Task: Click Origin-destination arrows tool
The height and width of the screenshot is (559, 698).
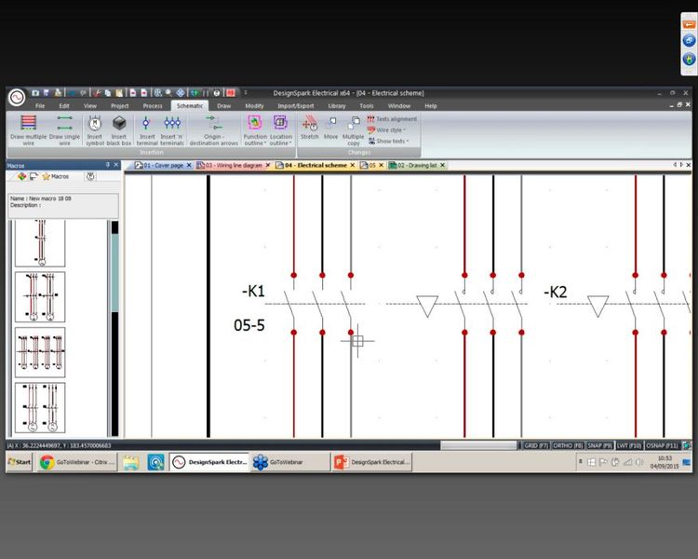Action: coord(214,130)
